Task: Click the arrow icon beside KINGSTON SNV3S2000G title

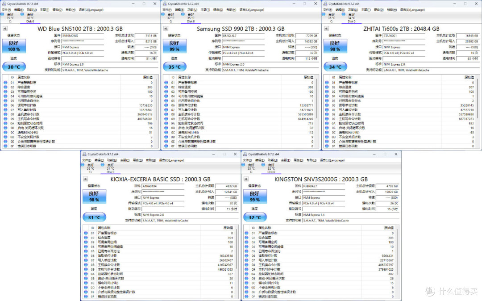Action: click(x=246, y=179)
